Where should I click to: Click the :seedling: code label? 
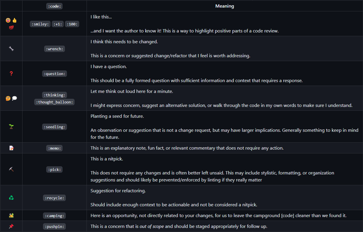[54, 127]
